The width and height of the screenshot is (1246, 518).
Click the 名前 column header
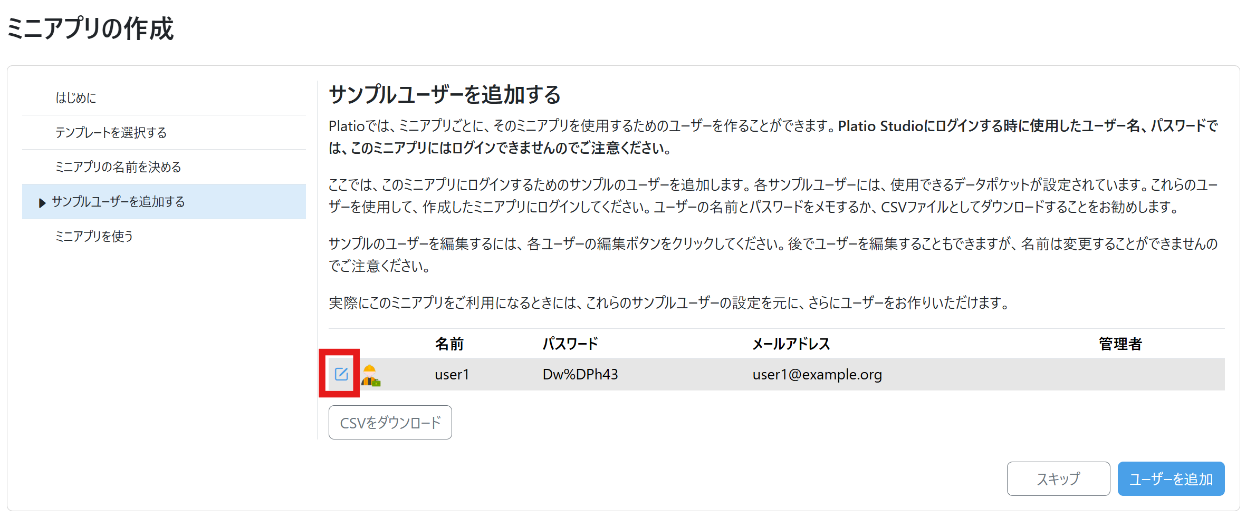click(449, 344)
